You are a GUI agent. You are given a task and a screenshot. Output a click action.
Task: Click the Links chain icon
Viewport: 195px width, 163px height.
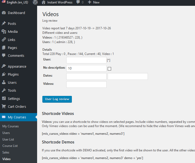(4, 40)
